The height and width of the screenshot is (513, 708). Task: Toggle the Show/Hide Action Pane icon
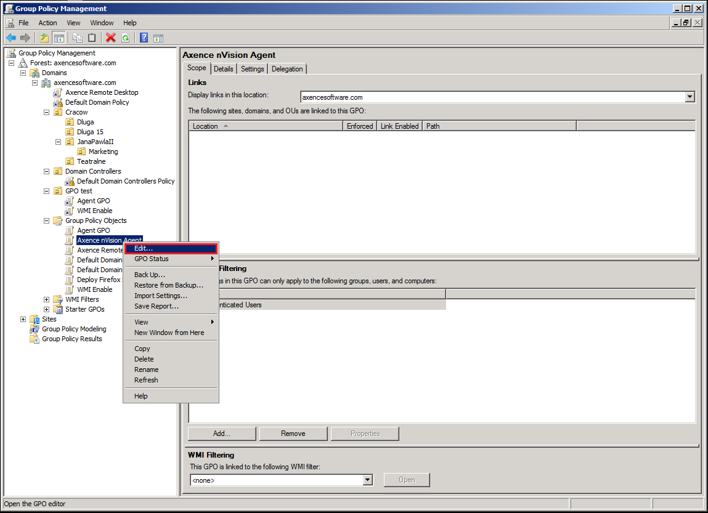pyautogui.click(x=158, y=38)
